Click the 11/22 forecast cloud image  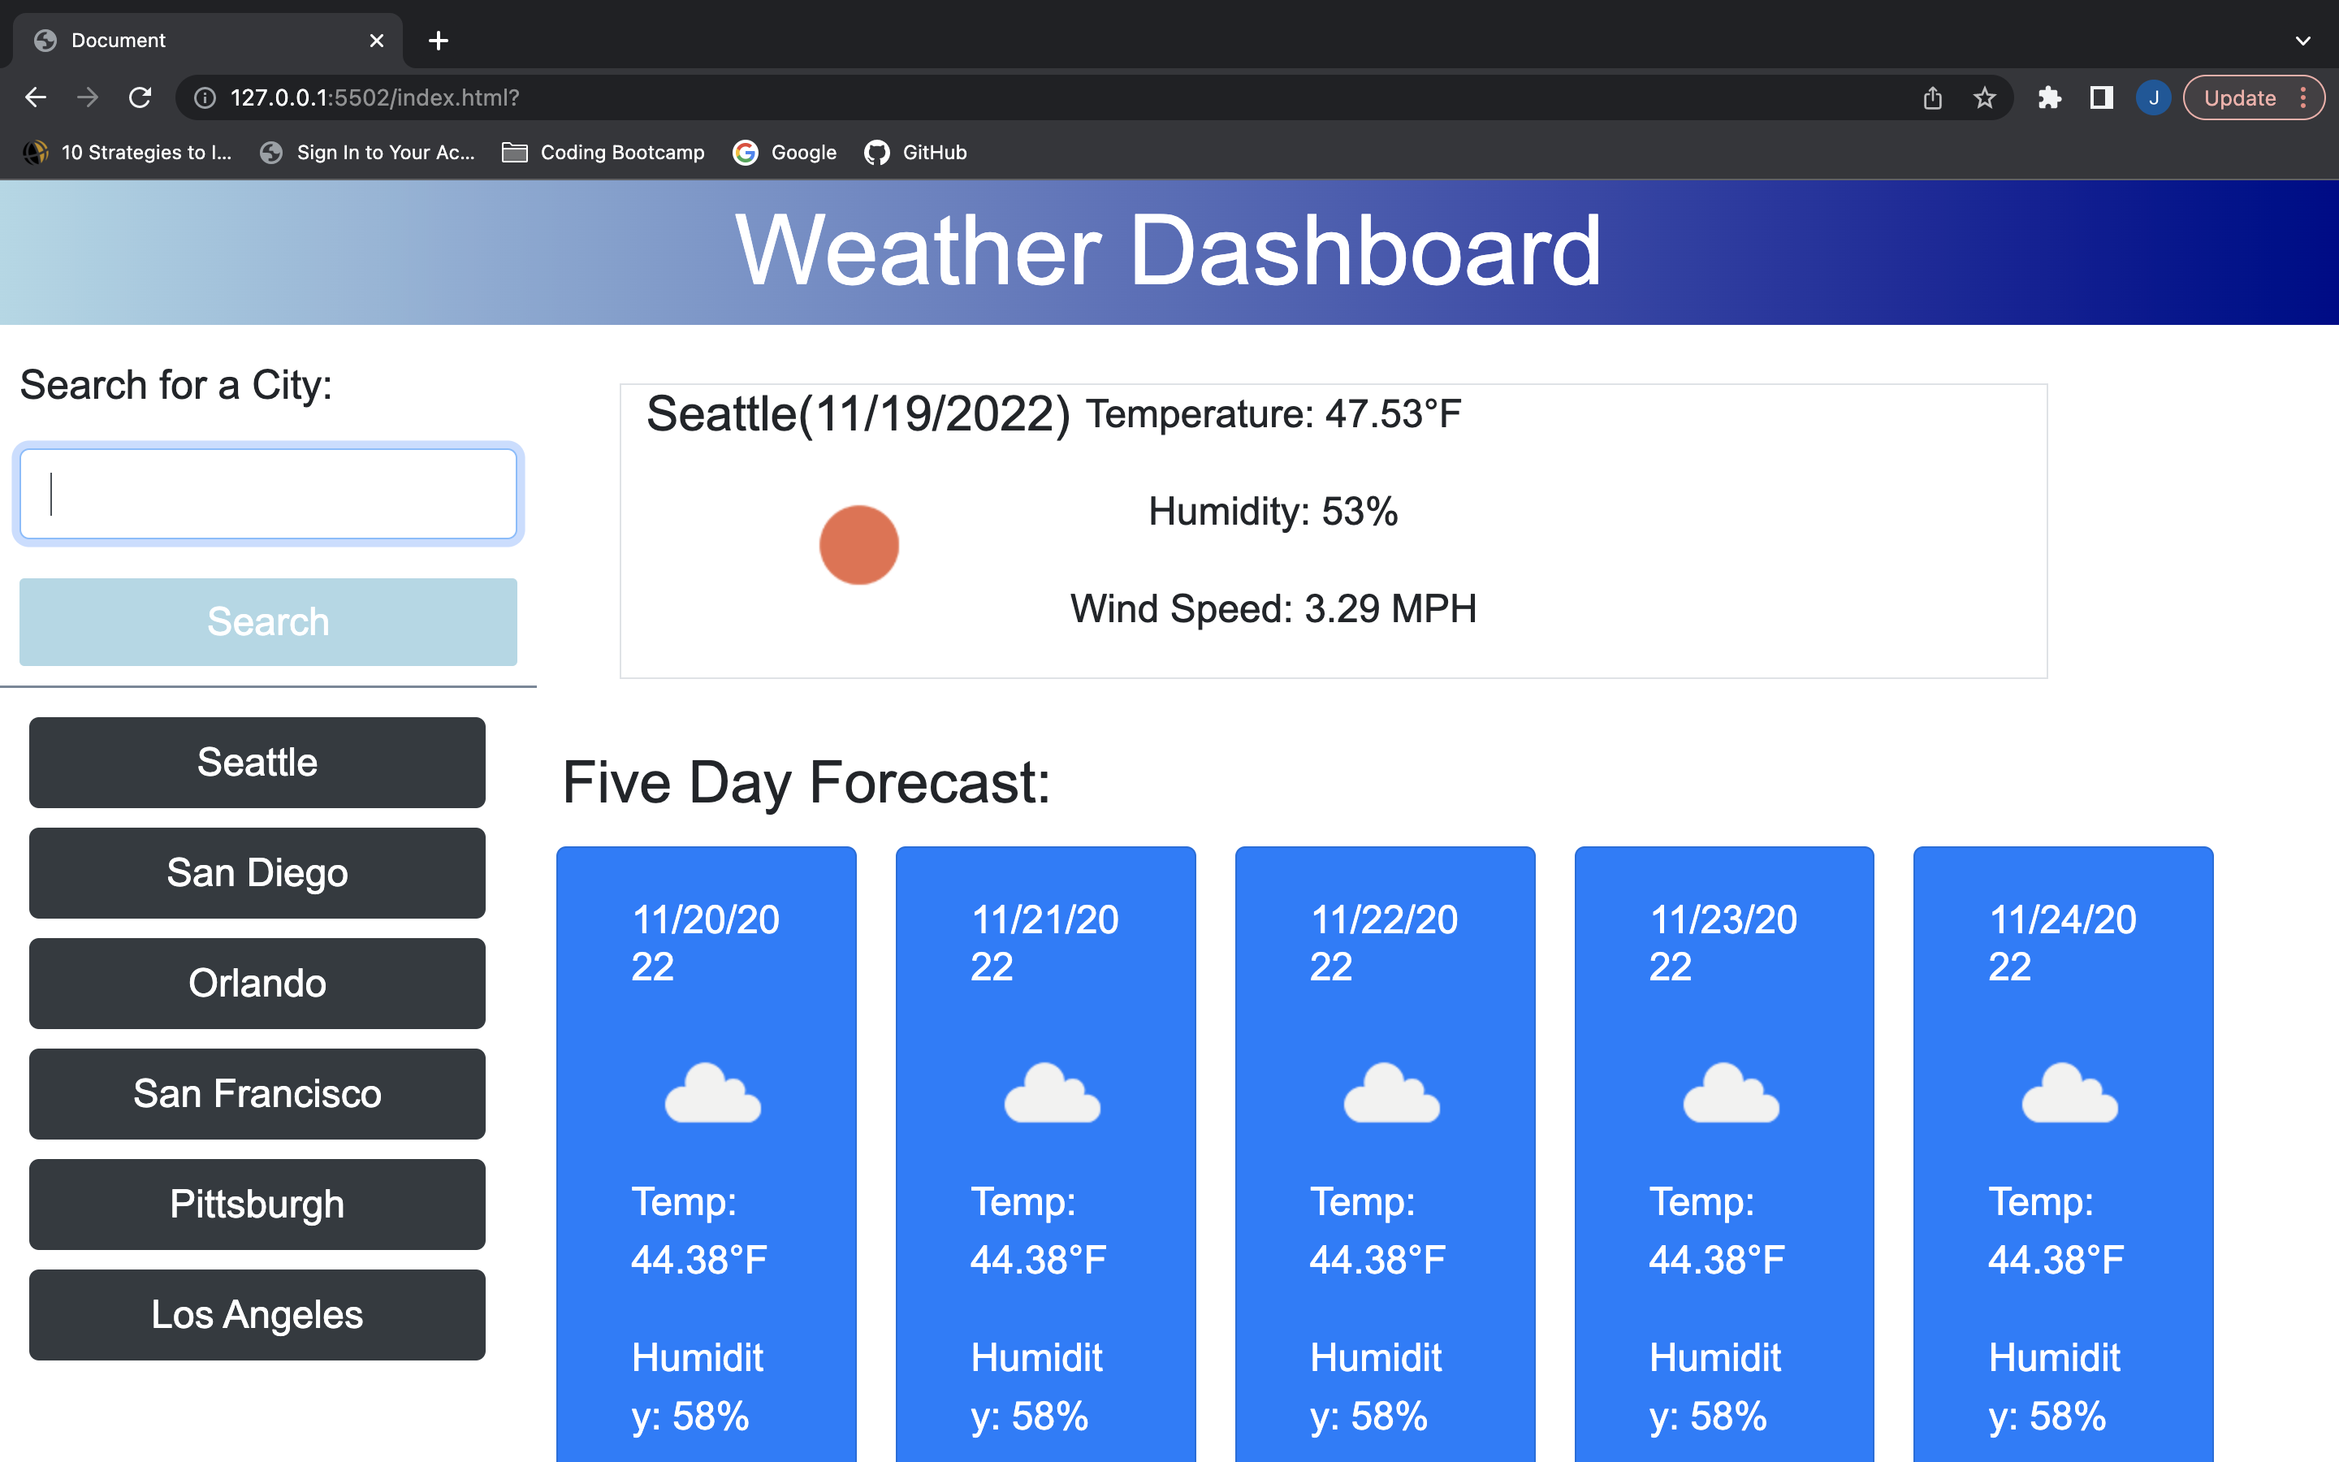pos(1391,1092)
